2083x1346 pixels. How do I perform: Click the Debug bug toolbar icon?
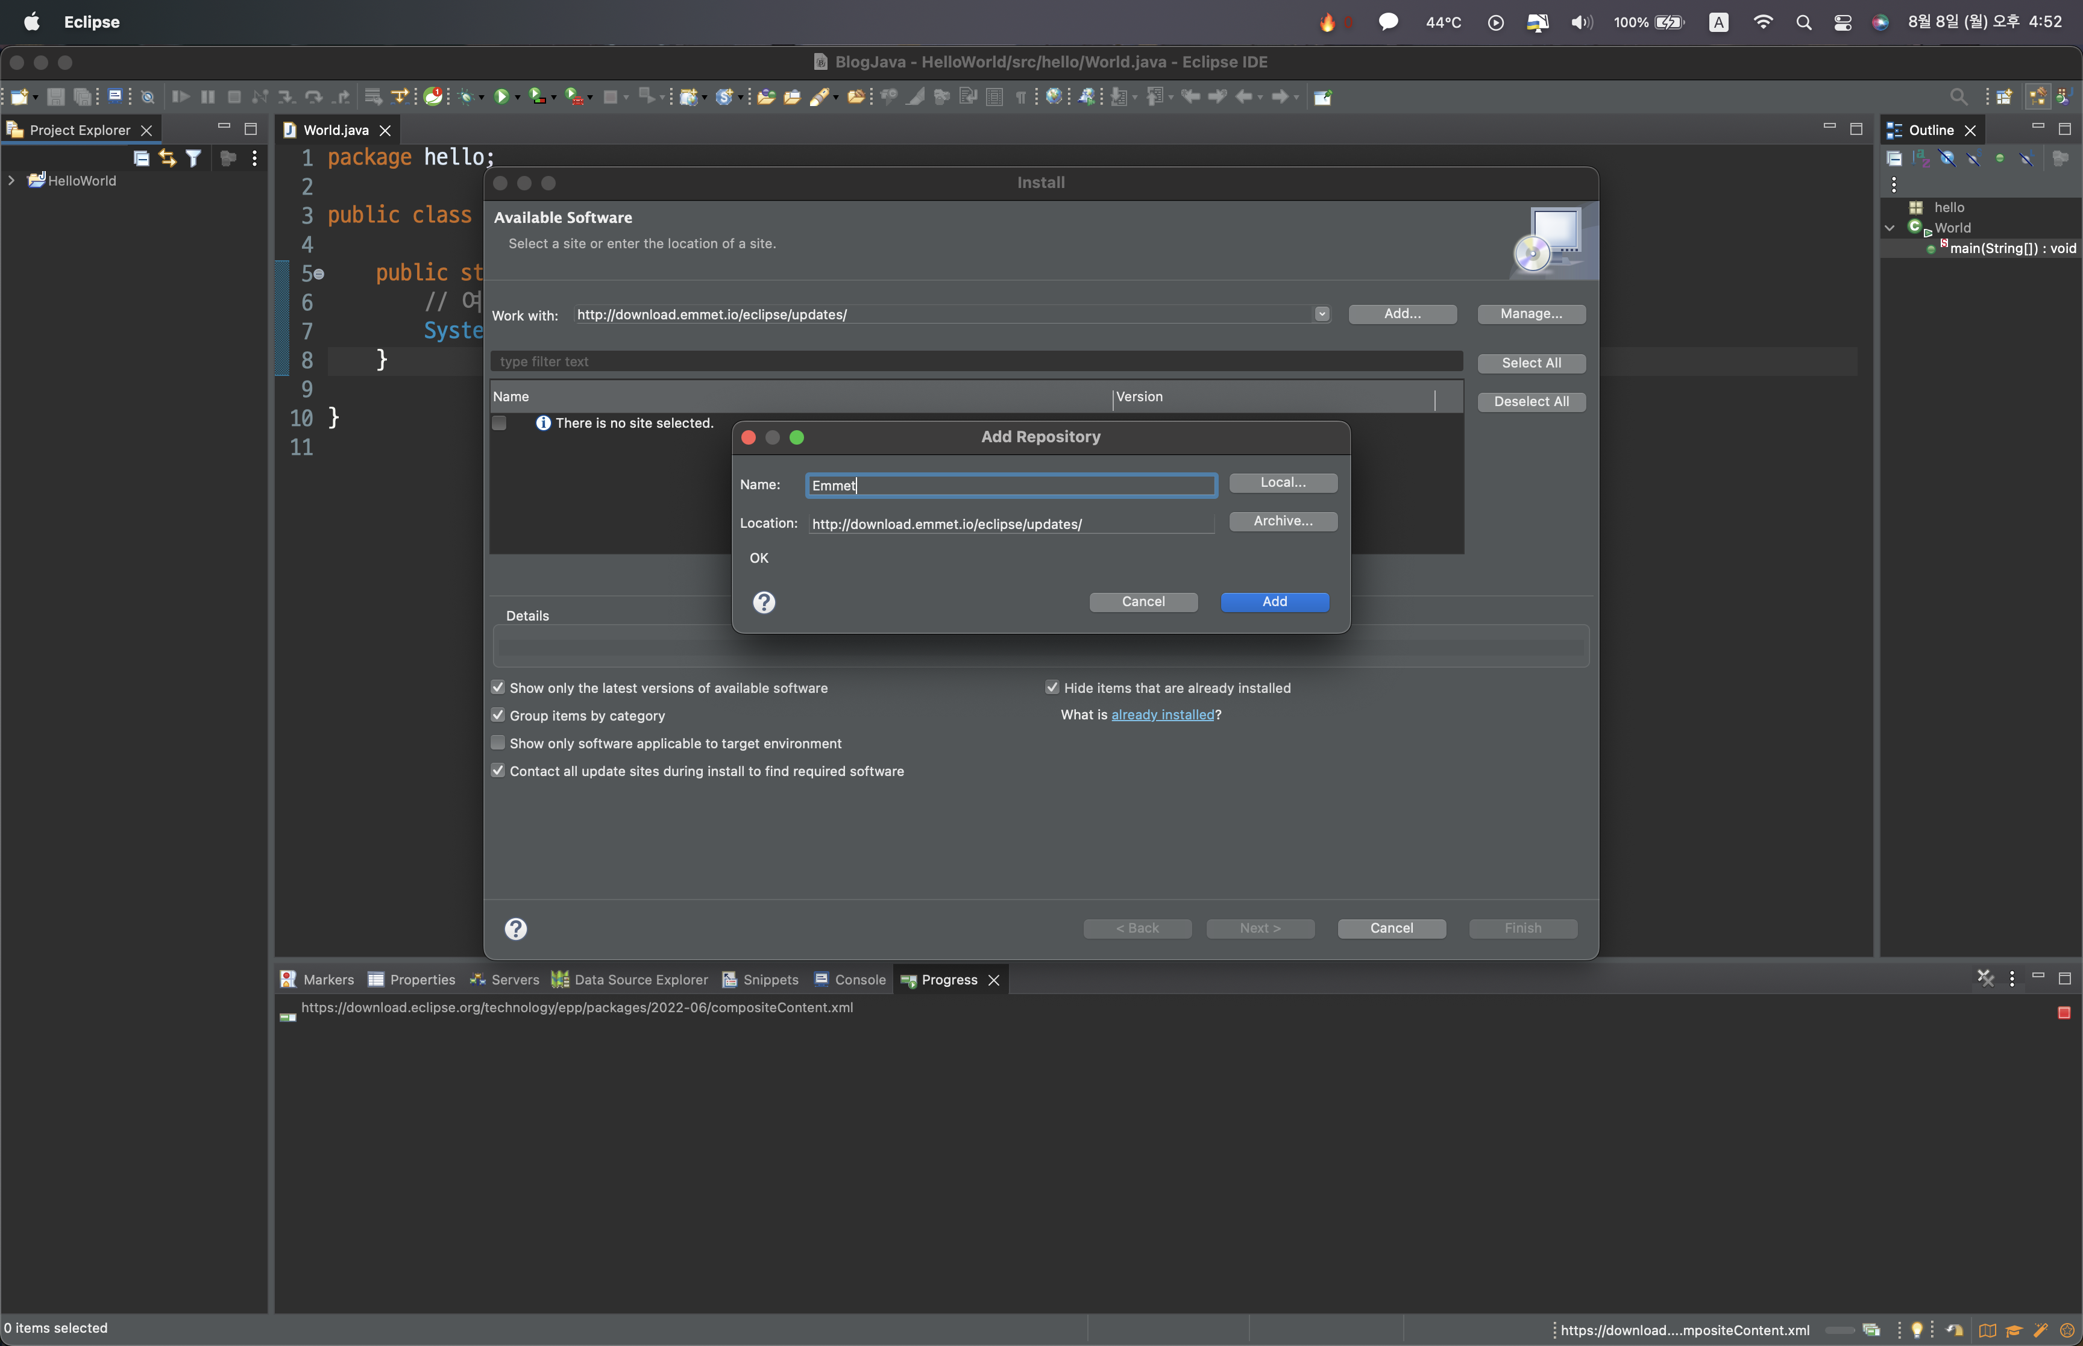click(x=466, y=97)
